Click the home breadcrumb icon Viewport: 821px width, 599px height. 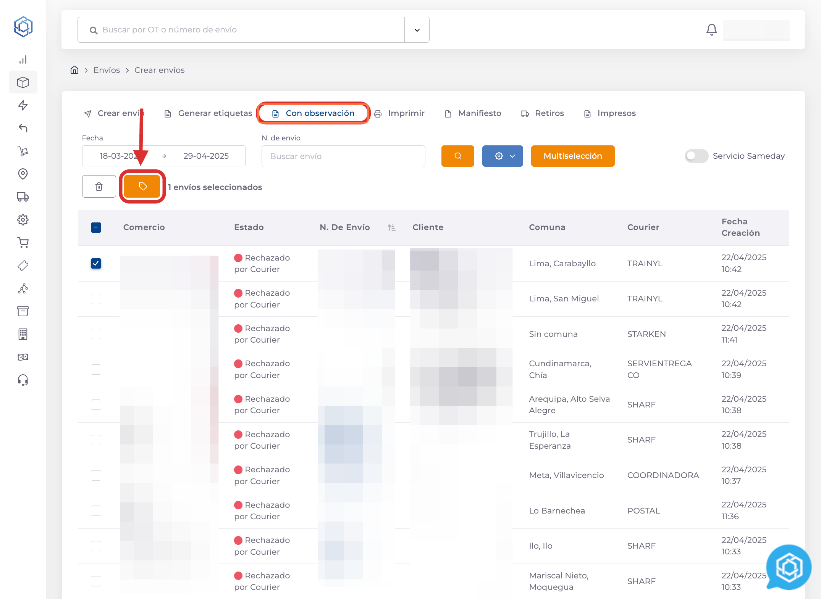point(74,70)
